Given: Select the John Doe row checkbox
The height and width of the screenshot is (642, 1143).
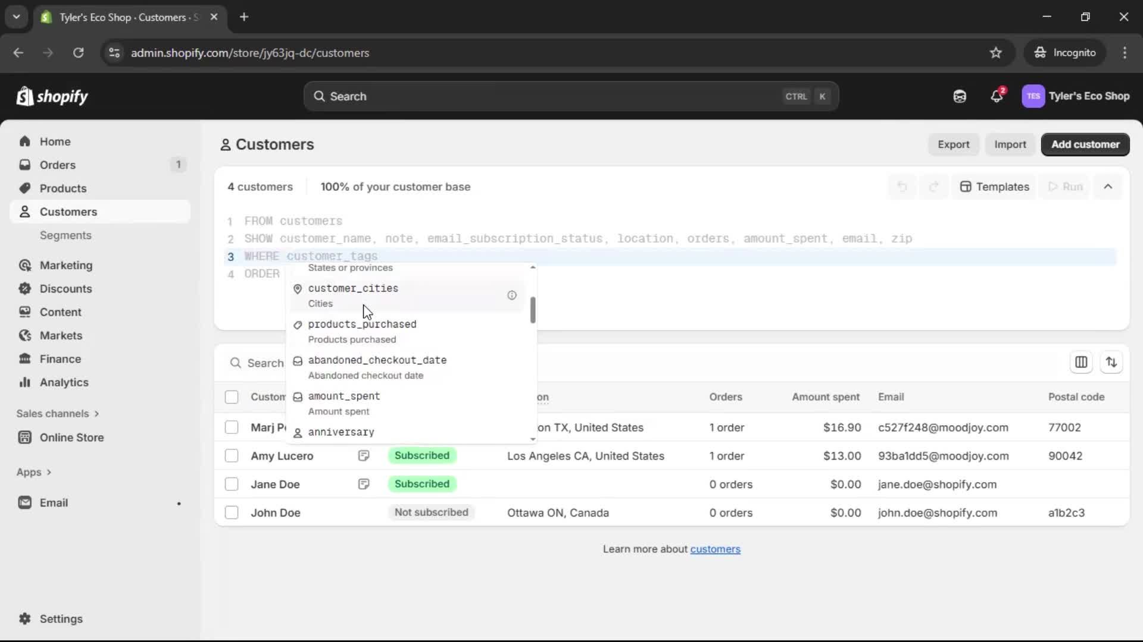Looking at the screenshot, I should click(x=232, y=512).
